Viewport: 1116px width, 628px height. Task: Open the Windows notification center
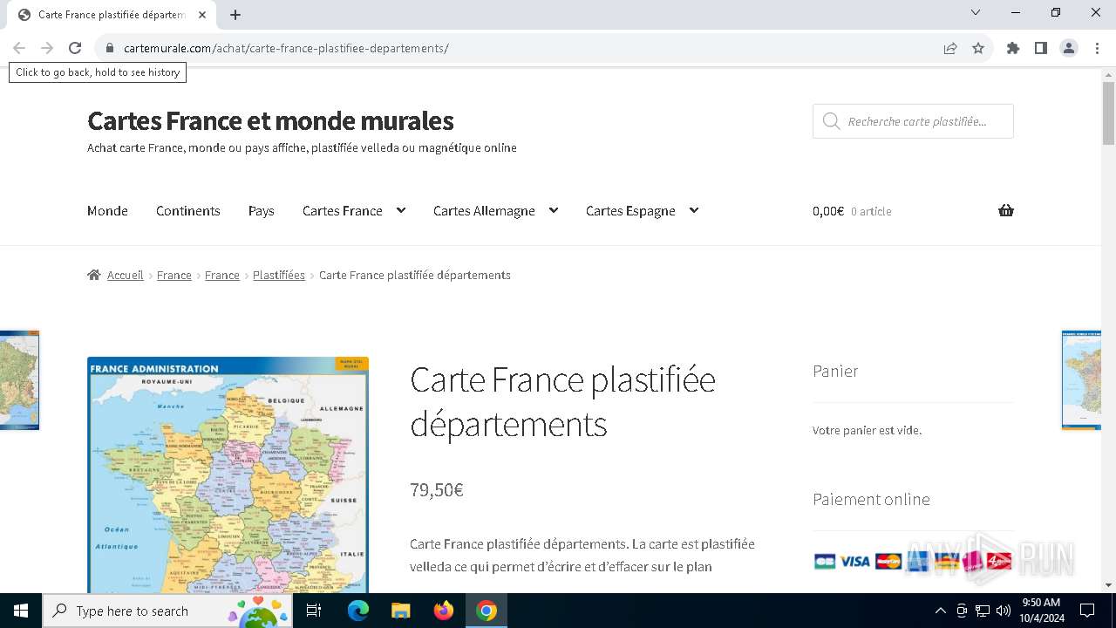click(x=1087, y=611)
